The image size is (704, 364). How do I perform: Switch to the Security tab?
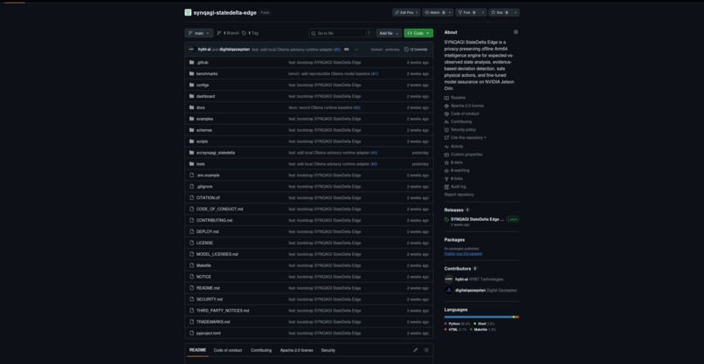tap(328, 350)
